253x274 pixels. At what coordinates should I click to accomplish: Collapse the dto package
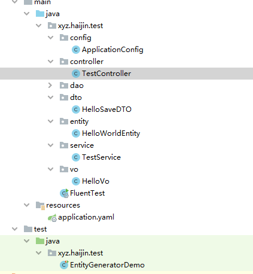[51, 98]
